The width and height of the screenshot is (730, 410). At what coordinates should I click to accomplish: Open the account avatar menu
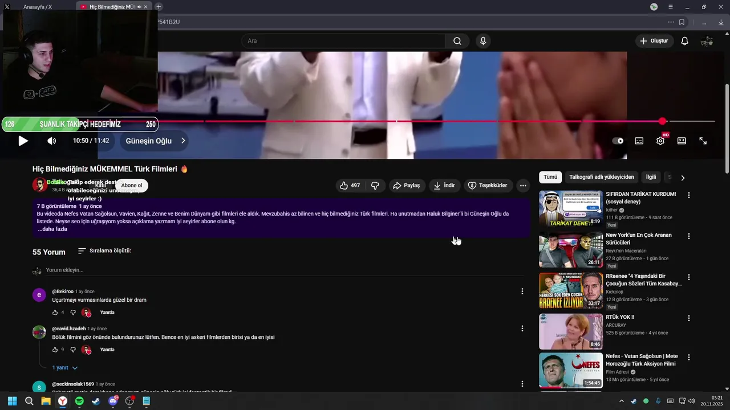point(707,41)
